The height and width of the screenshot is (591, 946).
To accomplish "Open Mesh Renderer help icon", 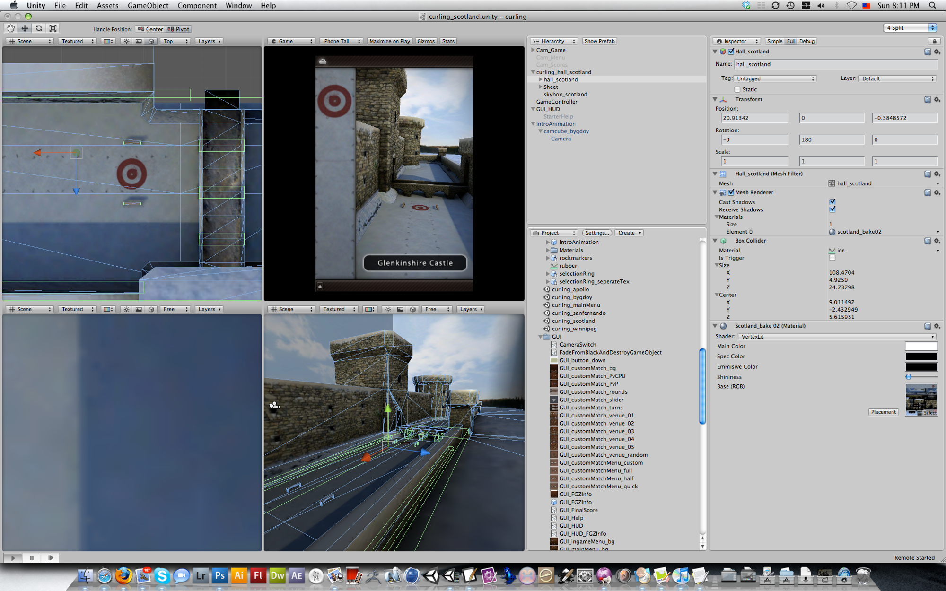I will point(927,193).
